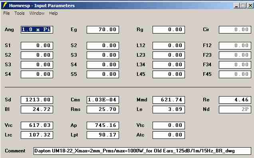Screen dimensions: 254x158
Task: Click the Vtc input field
Action: pyautogui.click(x=169, y=125)
